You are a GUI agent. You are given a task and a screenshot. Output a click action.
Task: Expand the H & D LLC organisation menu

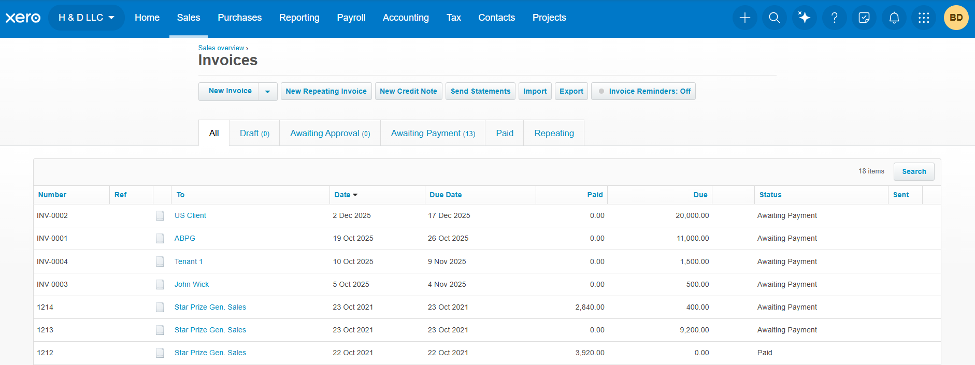coord(86,18)
